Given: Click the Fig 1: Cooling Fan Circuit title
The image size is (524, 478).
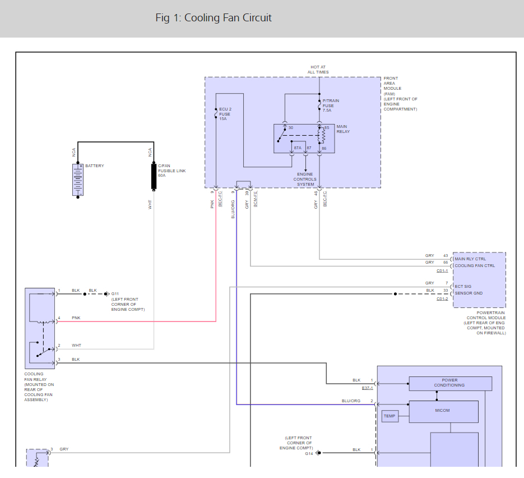Looking at the screenshot, I should coord(214,18).
